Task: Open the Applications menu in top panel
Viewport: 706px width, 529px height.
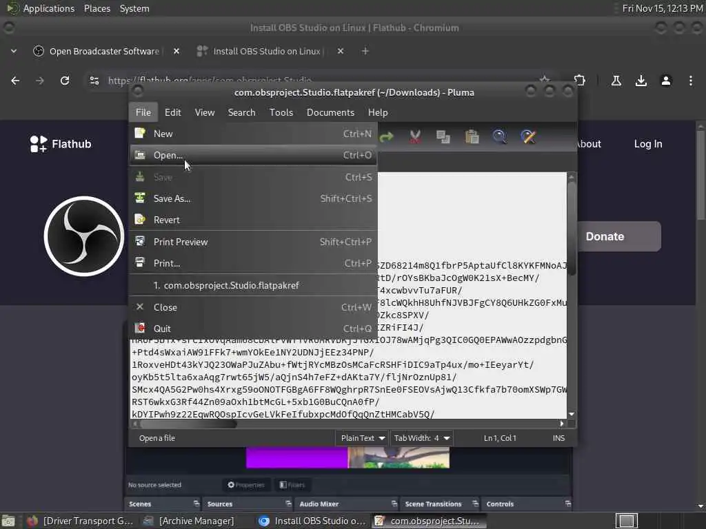Action: [49, 8]
